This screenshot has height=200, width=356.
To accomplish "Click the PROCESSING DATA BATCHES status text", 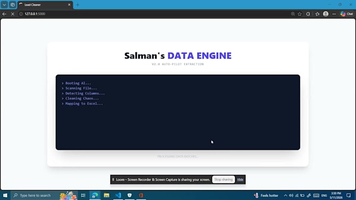I will 178,157.
